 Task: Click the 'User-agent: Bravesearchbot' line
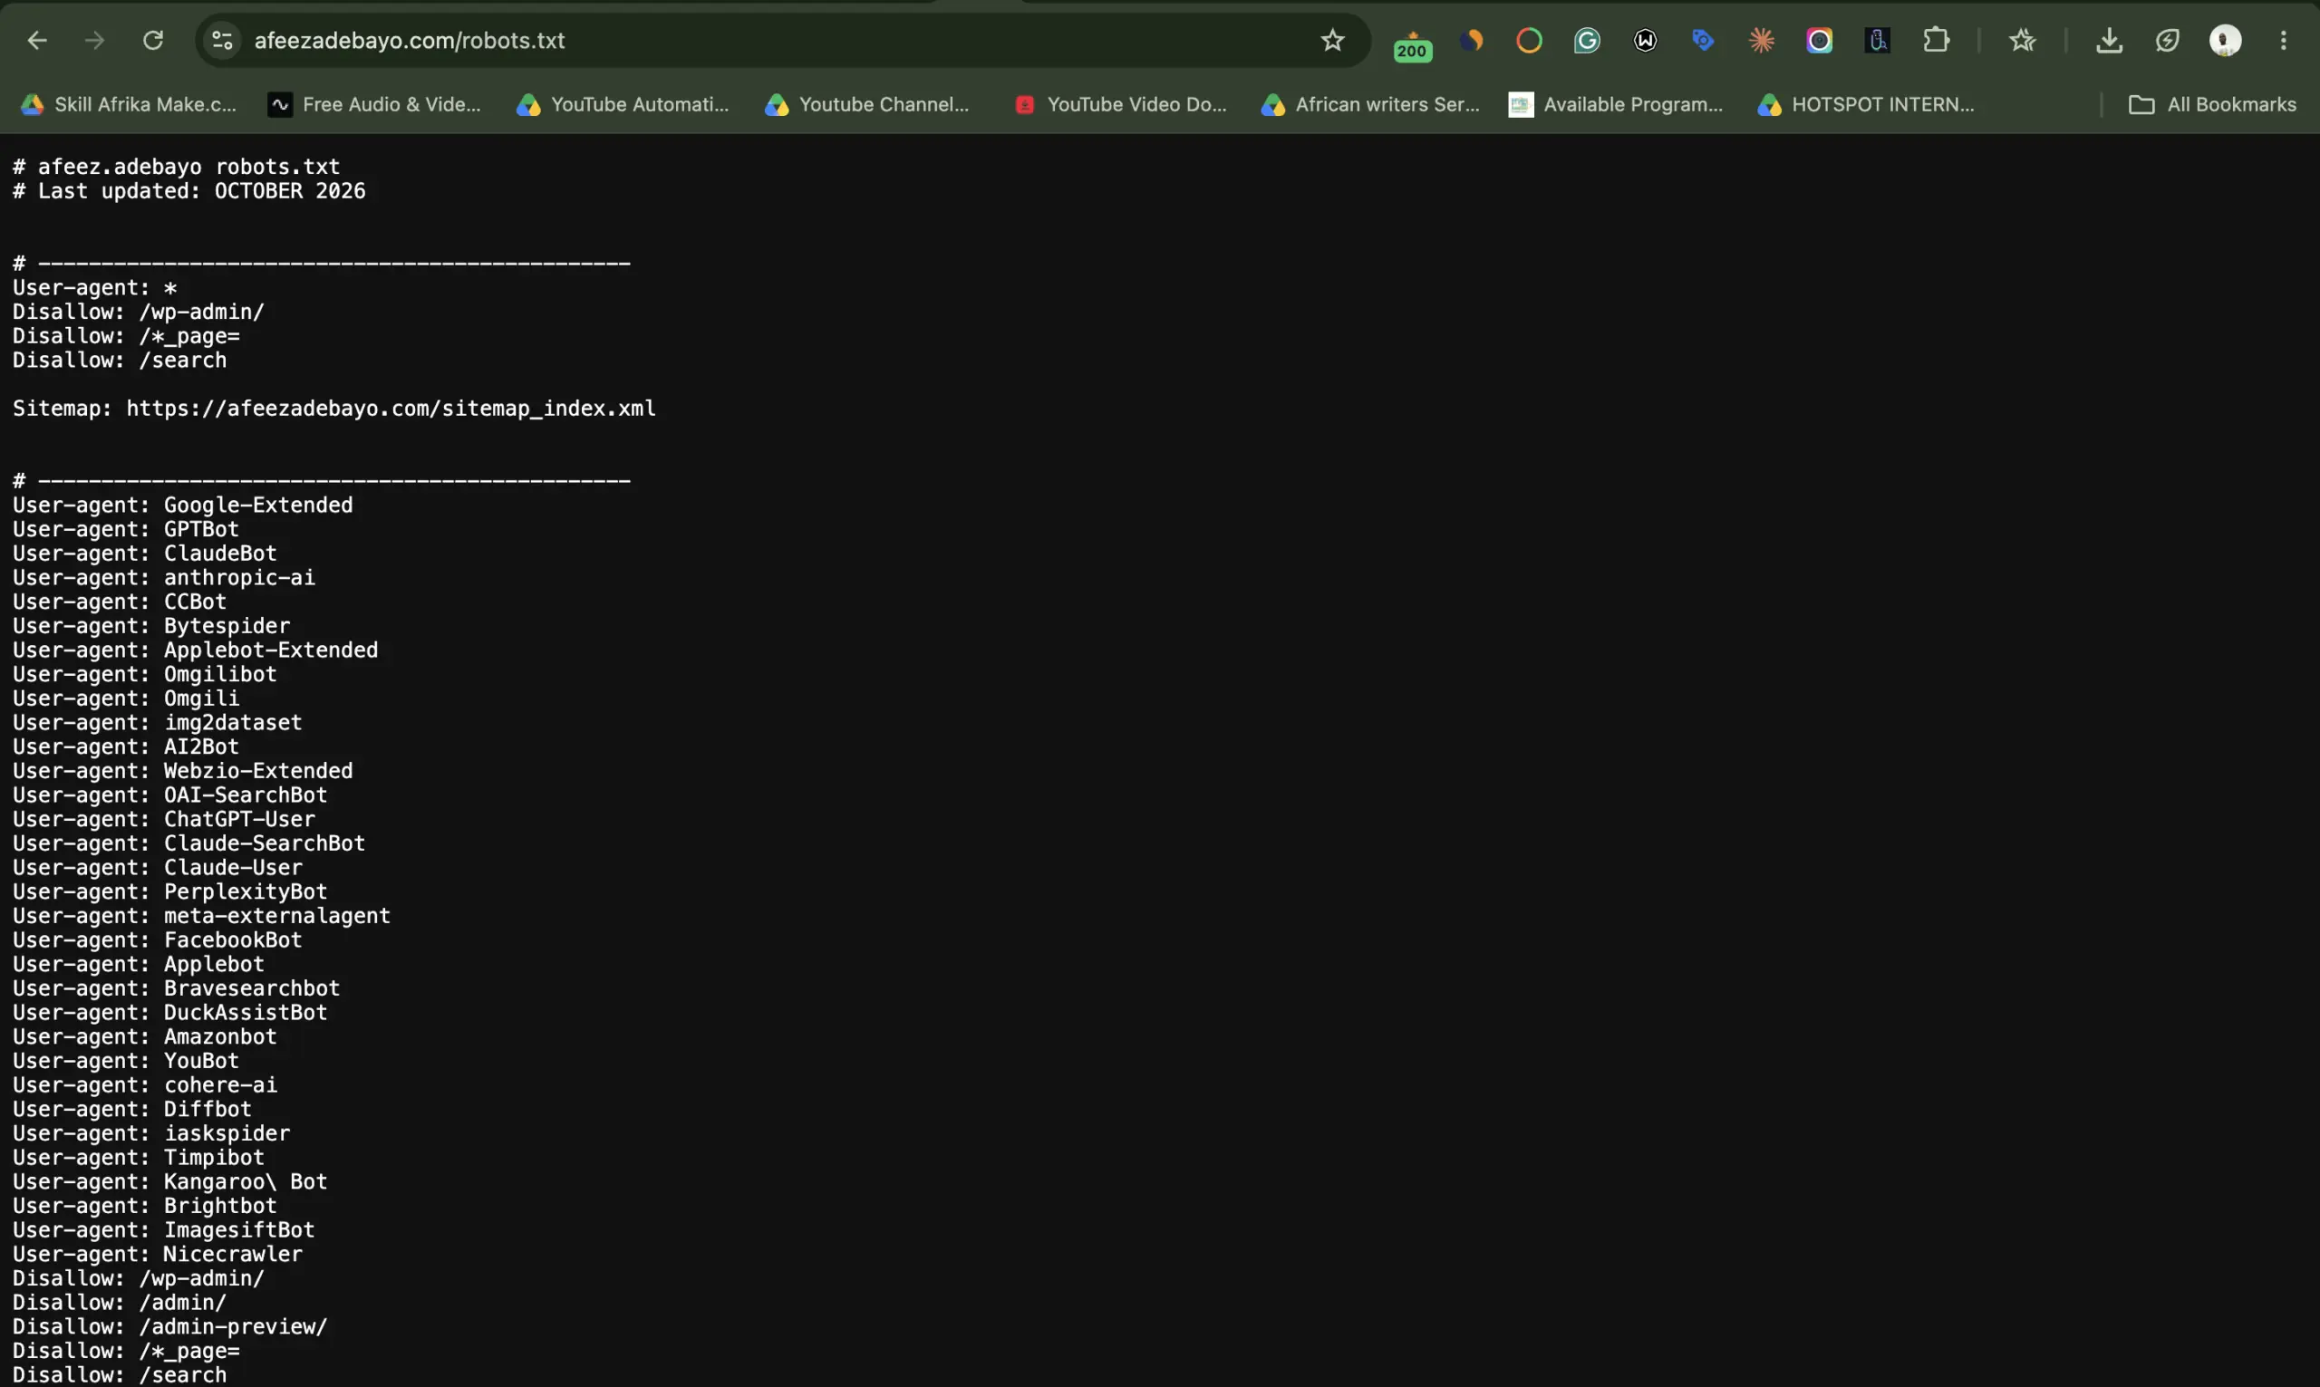(177, 989)
